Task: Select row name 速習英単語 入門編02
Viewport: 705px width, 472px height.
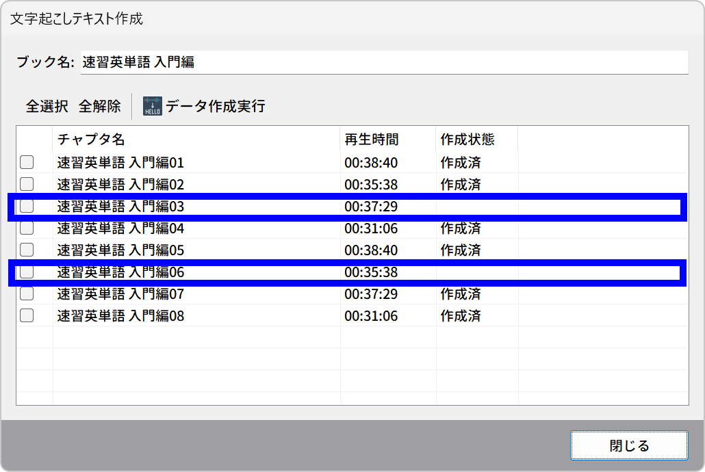Action: coord(120,184)
